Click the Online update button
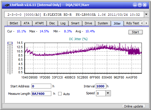This screenshot has width=151, height=110. 134,106
